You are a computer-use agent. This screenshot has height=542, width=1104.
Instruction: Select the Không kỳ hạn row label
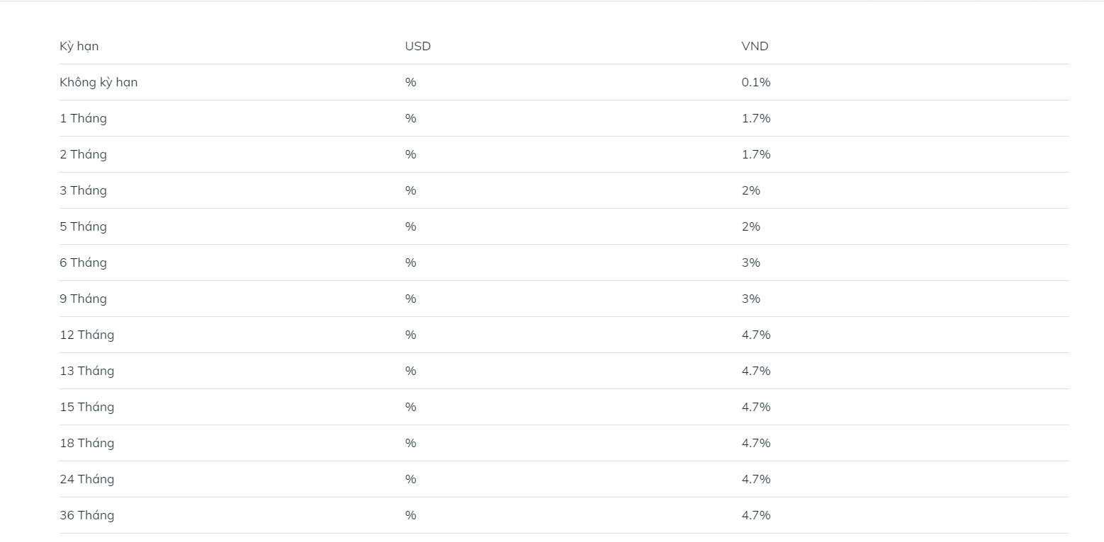98,83
